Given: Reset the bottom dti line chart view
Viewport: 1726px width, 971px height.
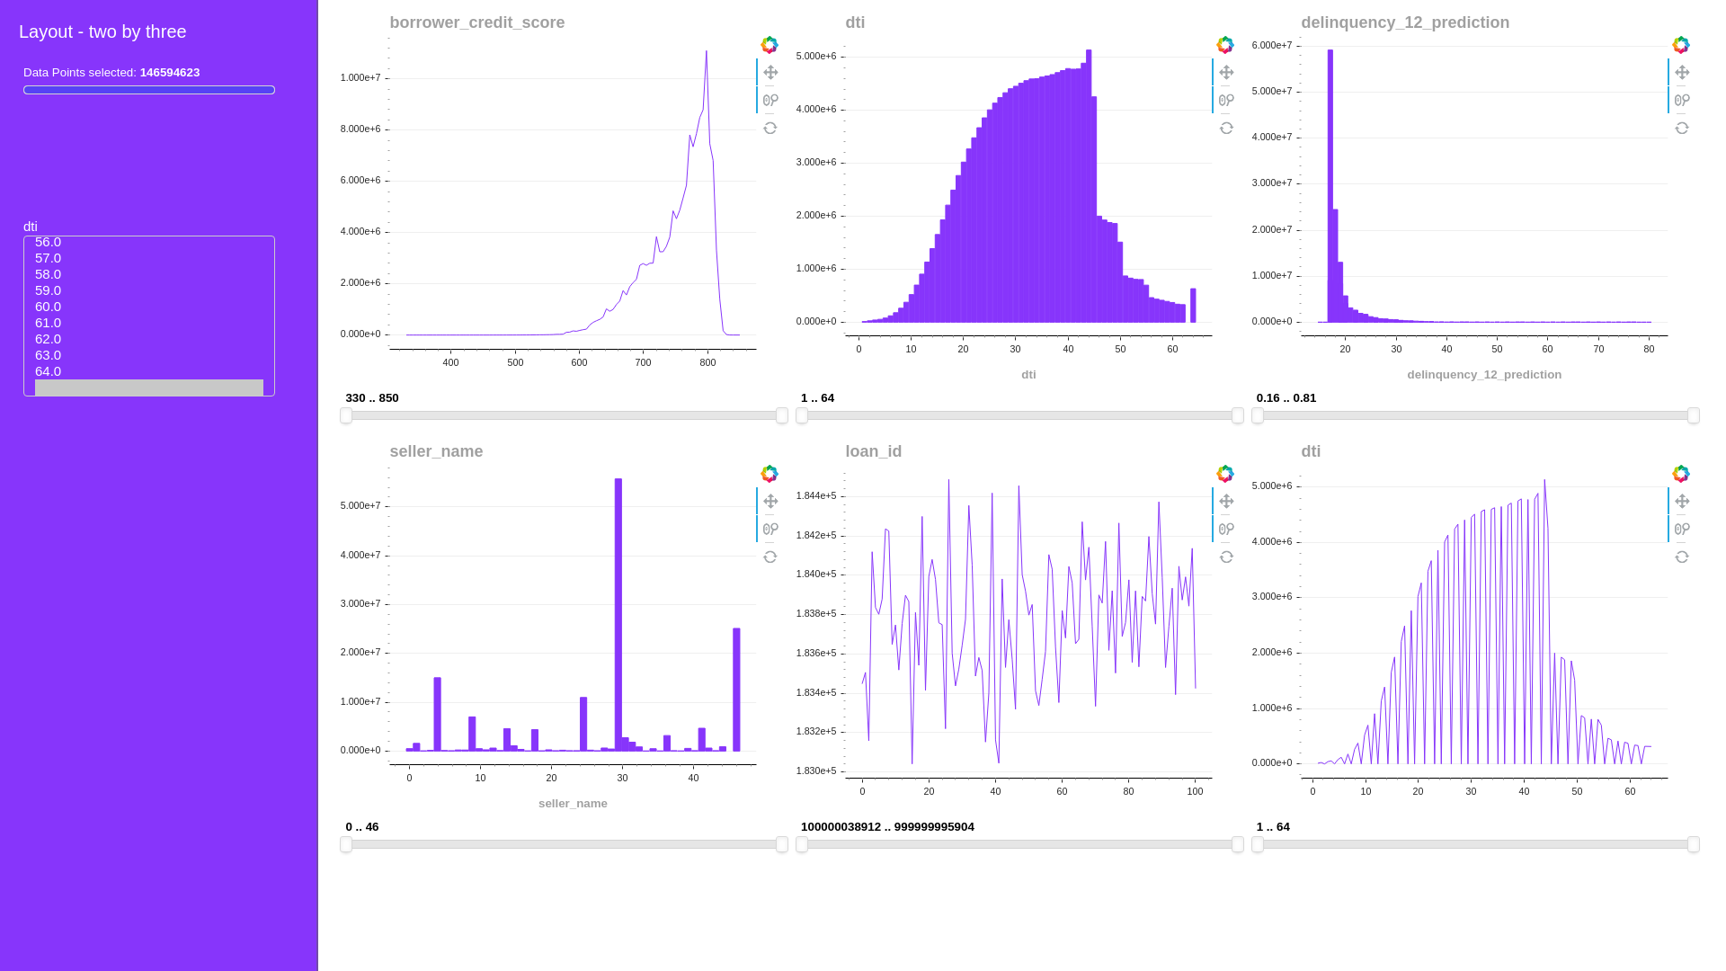Looking at the screenshot, I should [1682, 557].
